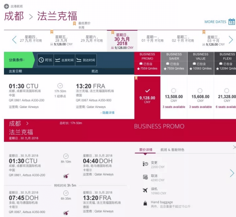The height and width of the screenshot is (217, 236).
Task: Select Sunday 30 September 2018 date tab
Action: 122,41
